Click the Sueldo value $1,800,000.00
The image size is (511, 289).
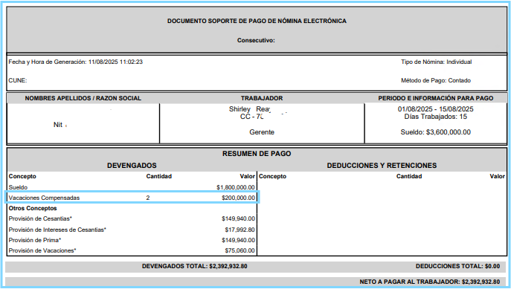tap(236, 187)
